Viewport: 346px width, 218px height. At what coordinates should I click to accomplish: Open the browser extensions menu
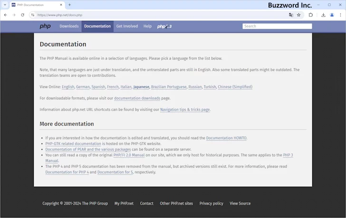point(311,15)
